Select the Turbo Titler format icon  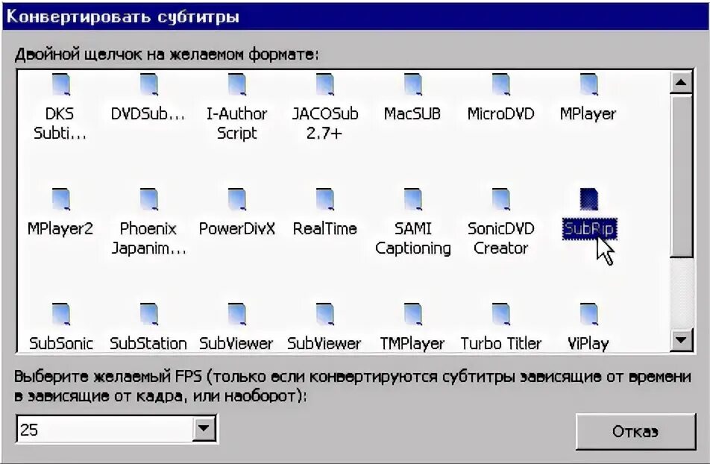pyautogui.click(x=501, y=315)
